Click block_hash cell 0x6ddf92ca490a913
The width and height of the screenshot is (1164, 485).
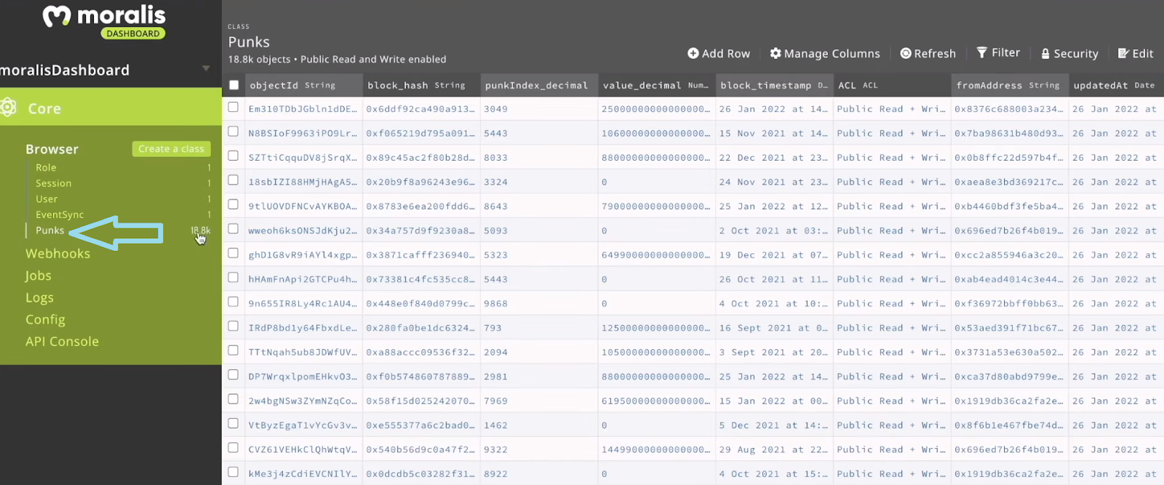422,108
